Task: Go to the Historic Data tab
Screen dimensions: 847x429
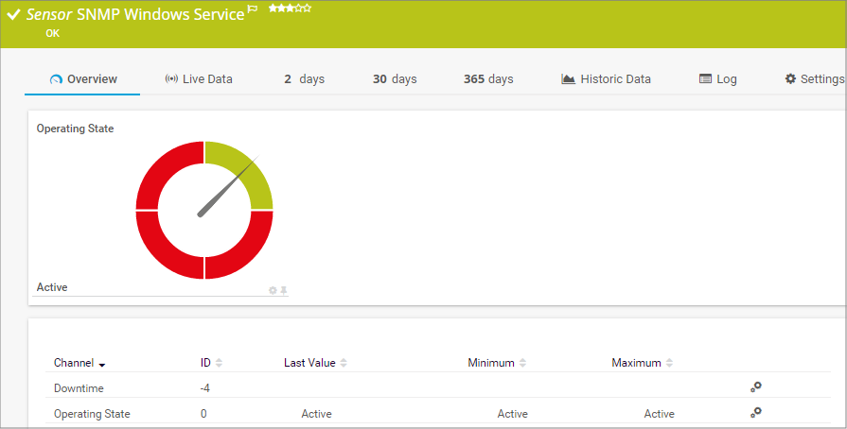Action: [606, 79]
